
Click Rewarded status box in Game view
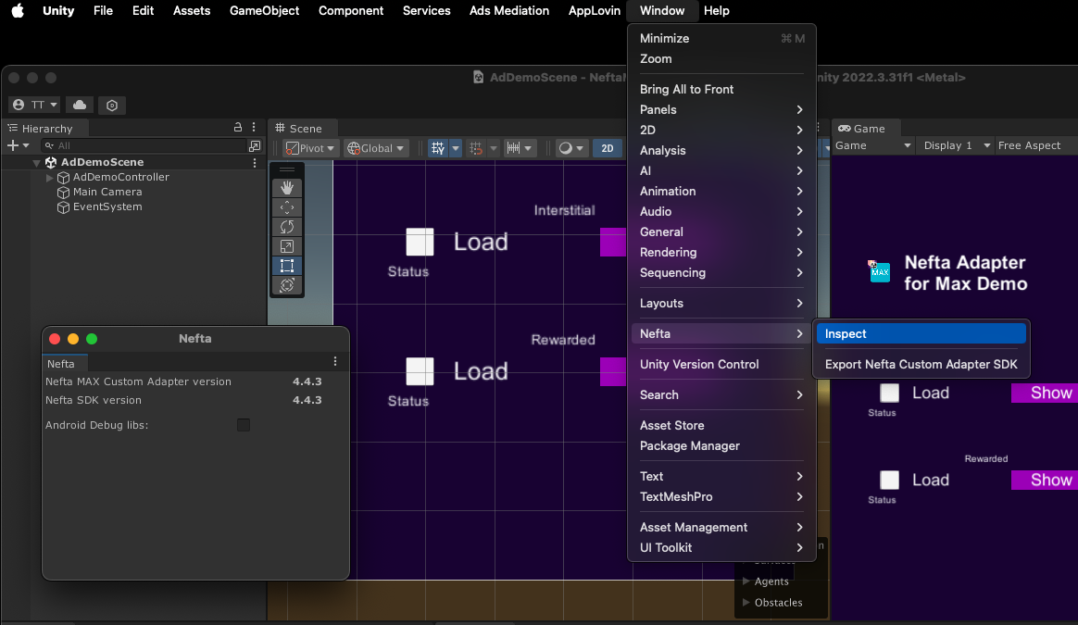(x=890, y=480)
